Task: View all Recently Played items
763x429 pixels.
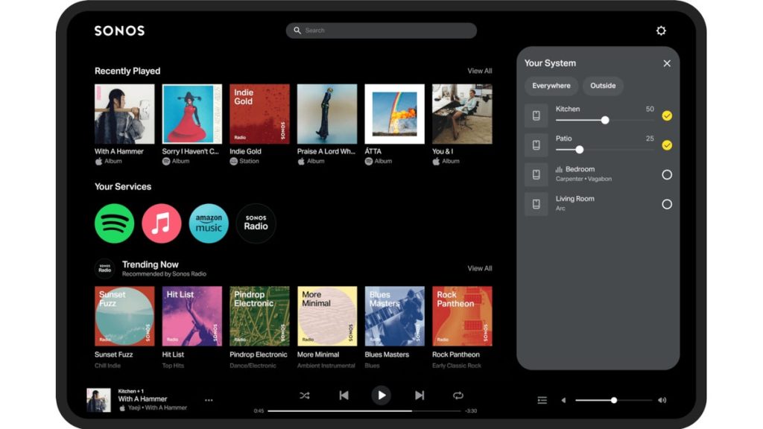Action: pos(479,71)
